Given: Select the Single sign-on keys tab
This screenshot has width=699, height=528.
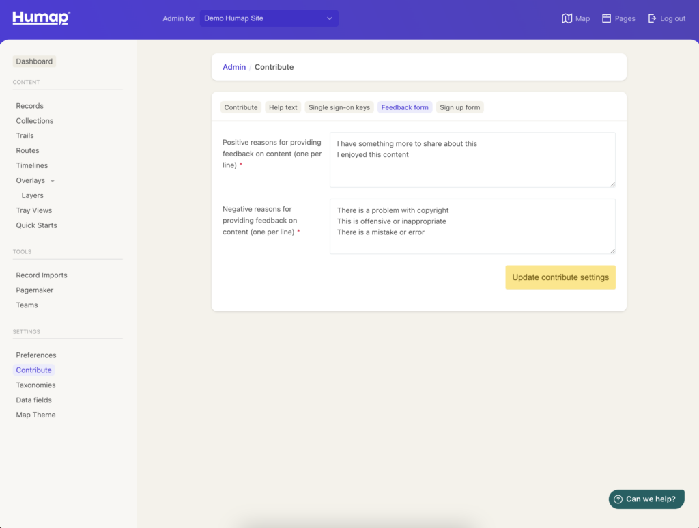Looking at the screenshot, I should 339,107.
